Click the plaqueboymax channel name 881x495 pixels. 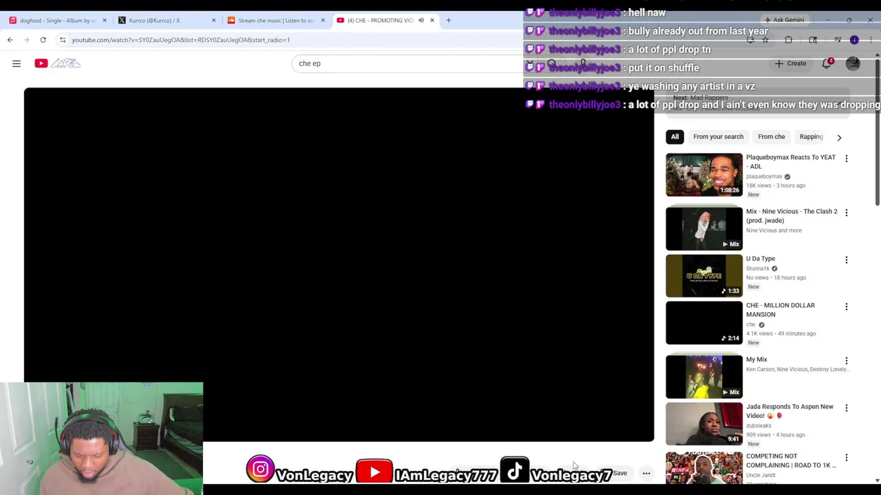[764, 177]
